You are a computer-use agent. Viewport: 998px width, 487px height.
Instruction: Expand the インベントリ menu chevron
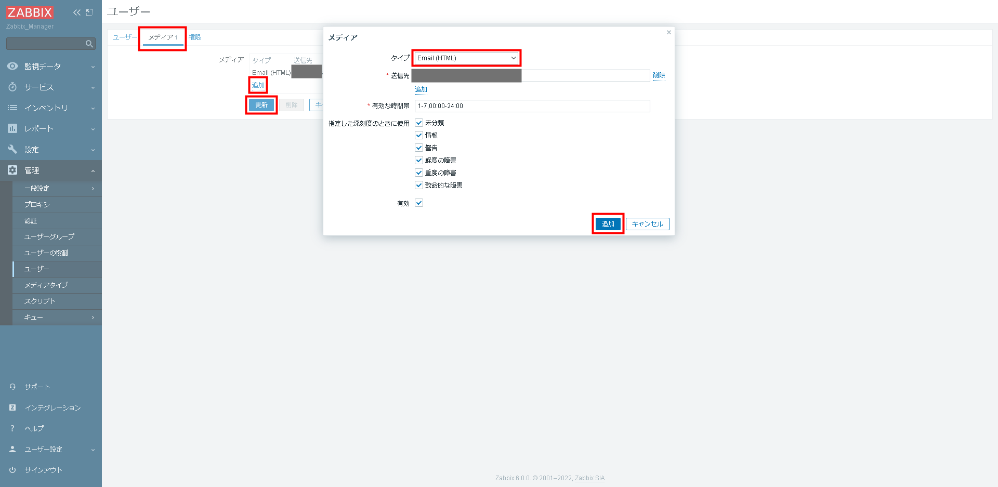(x=93, y=108)
